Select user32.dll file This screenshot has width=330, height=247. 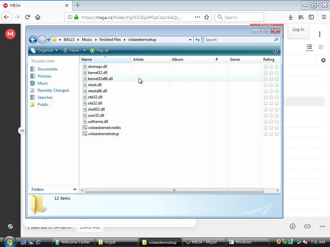[96, 115]
